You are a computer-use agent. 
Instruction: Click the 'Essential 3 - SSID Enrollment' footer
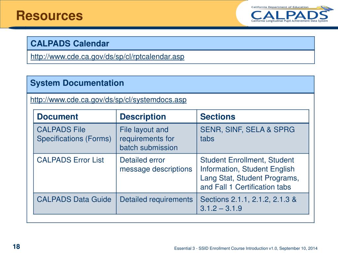pyautogui.click(x=246, y=248)
